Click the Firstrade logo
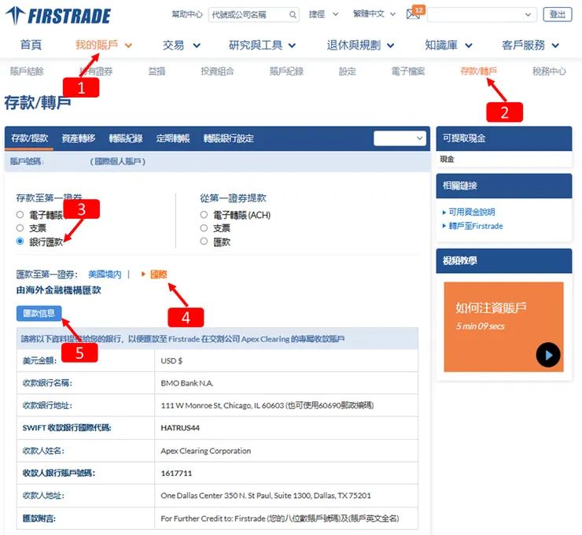Screen dimensions: 582x535 click(58, 16)
